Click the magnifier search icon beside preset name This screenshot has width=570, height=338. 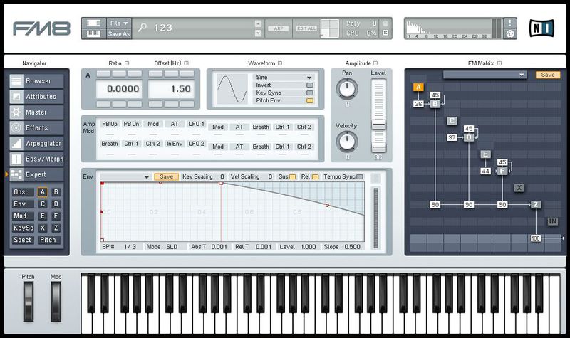(x=143, y=28)
